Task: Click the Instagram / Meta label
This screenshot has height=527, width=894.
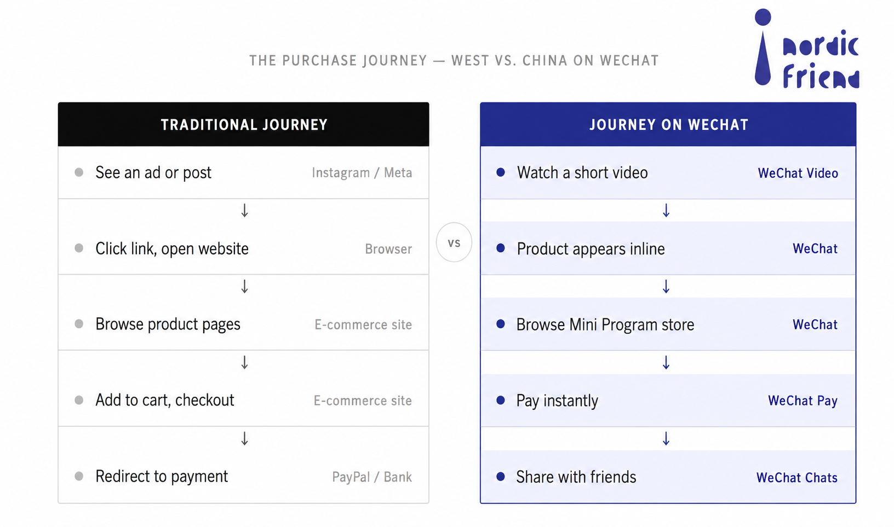Action: [362, 173]
